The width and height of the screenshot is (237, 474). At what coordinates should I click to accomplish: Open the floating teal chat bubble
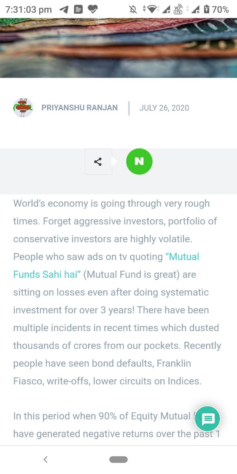pos(208,419)
